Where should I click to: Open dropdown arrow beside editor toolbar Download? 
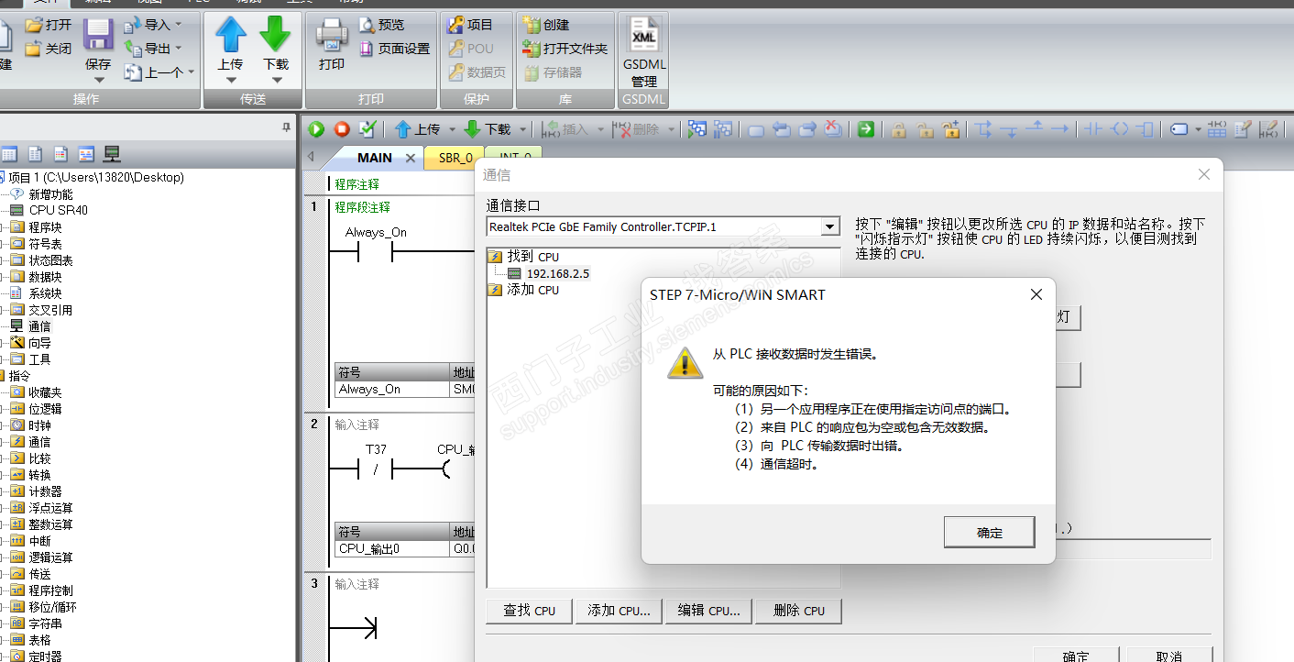[522, 129]
